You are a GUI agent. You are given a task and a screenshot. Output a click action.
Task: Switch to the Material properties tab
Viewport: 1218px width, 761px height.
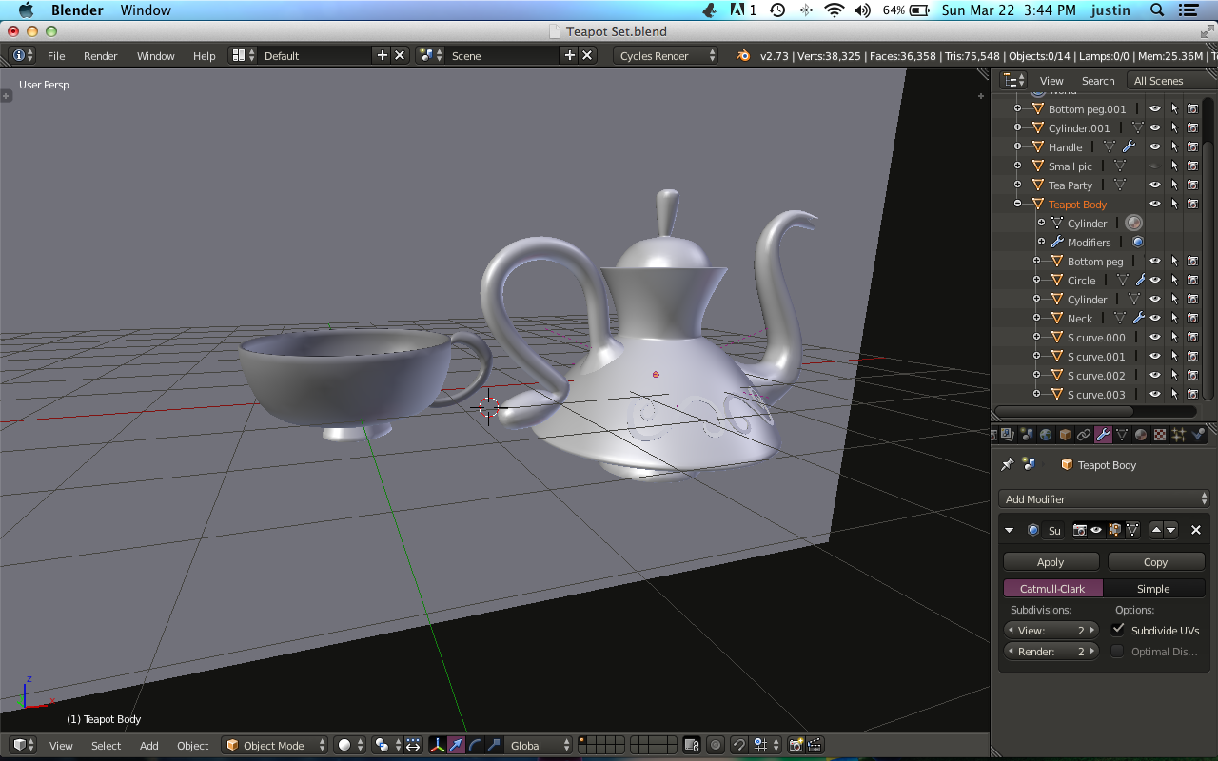pyautogui.click(x=1141, y=435)
